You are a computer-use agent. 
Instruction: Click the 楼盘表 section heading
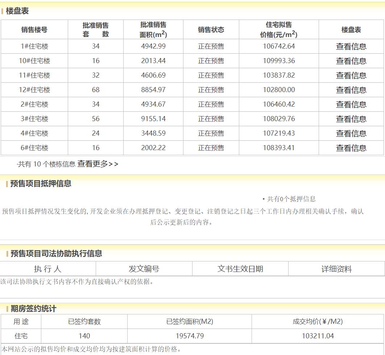[x=17, y=11]
